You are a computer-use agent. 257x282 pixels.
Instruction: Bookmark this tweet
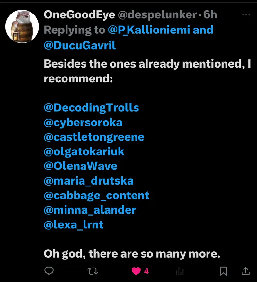(x=224, y=271)
